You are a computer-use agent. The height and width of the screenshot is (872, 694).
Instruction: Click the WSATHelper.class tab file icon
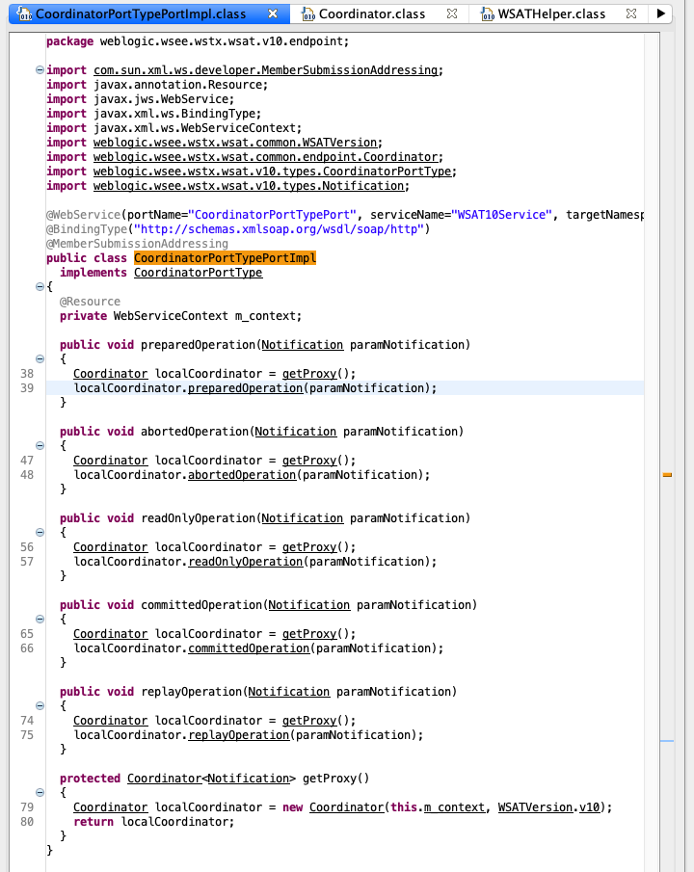[487, 13]
